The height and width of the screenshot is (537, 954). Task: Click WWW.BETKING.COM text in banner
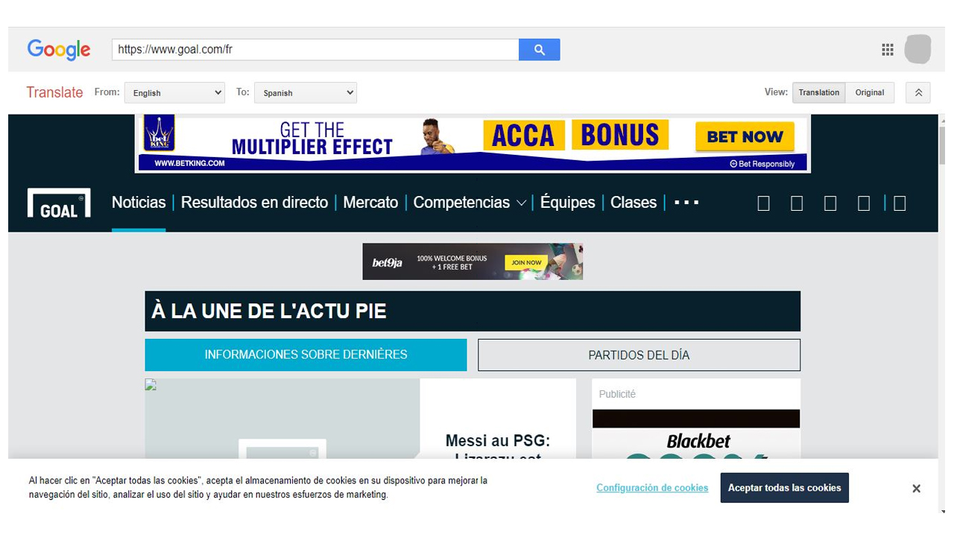pyautogui.click(x=189, y=163)
